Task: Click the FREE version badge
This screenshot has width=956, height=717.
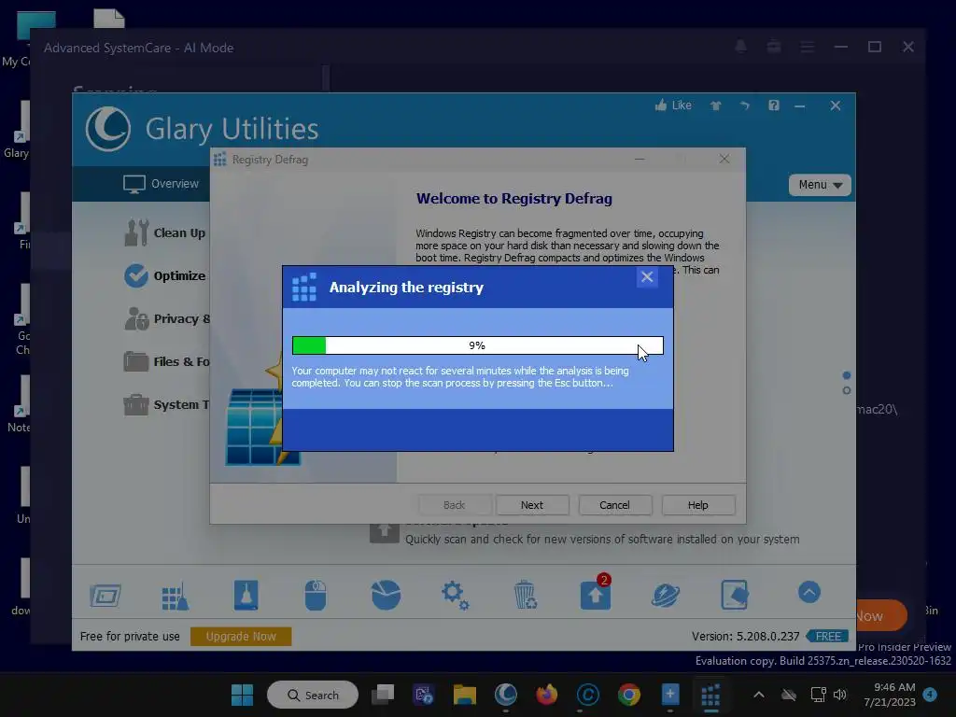Action: [827, 636]
